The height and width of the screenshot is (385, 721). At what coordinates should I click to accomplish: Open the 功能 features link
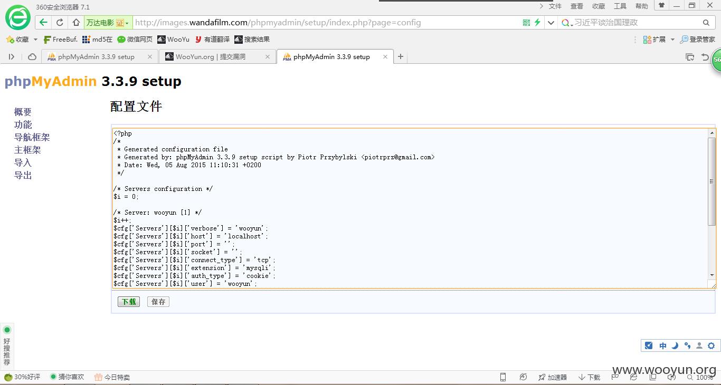[23, 124]
